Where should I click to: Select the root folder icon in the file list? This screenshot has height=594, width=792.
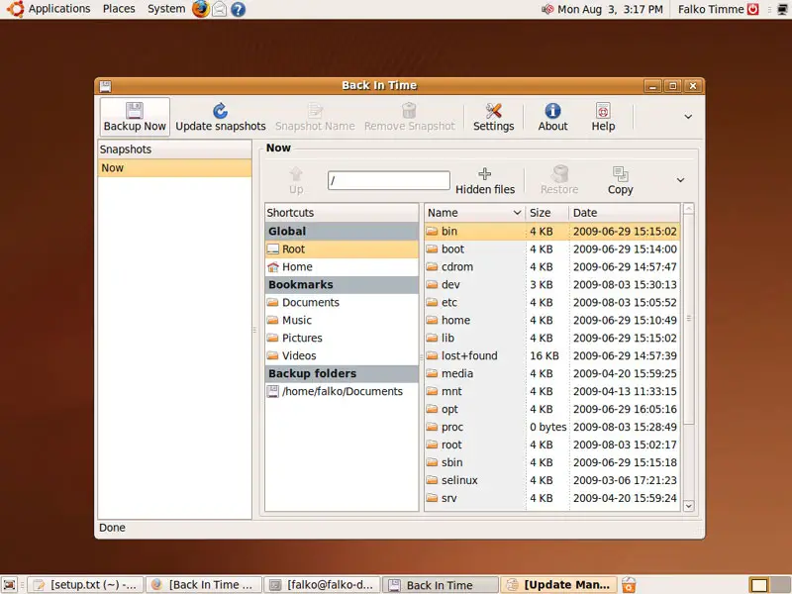(432, 445)
